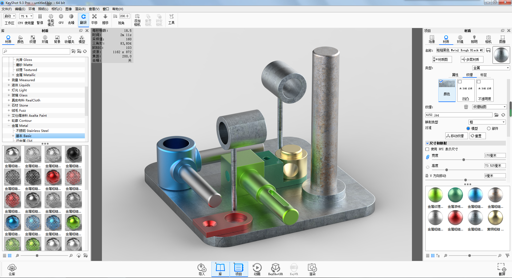
Task: Click the 重置 reset button
Action: (x=478, y=136)
